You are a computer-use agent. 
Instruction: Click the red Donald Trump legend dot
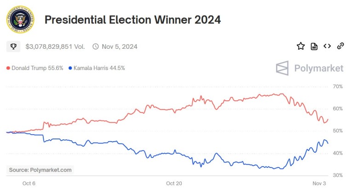(8, 68)
